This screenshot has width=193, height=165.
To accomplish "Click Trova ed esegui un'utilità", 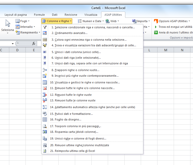I will (x=173, y=27).
